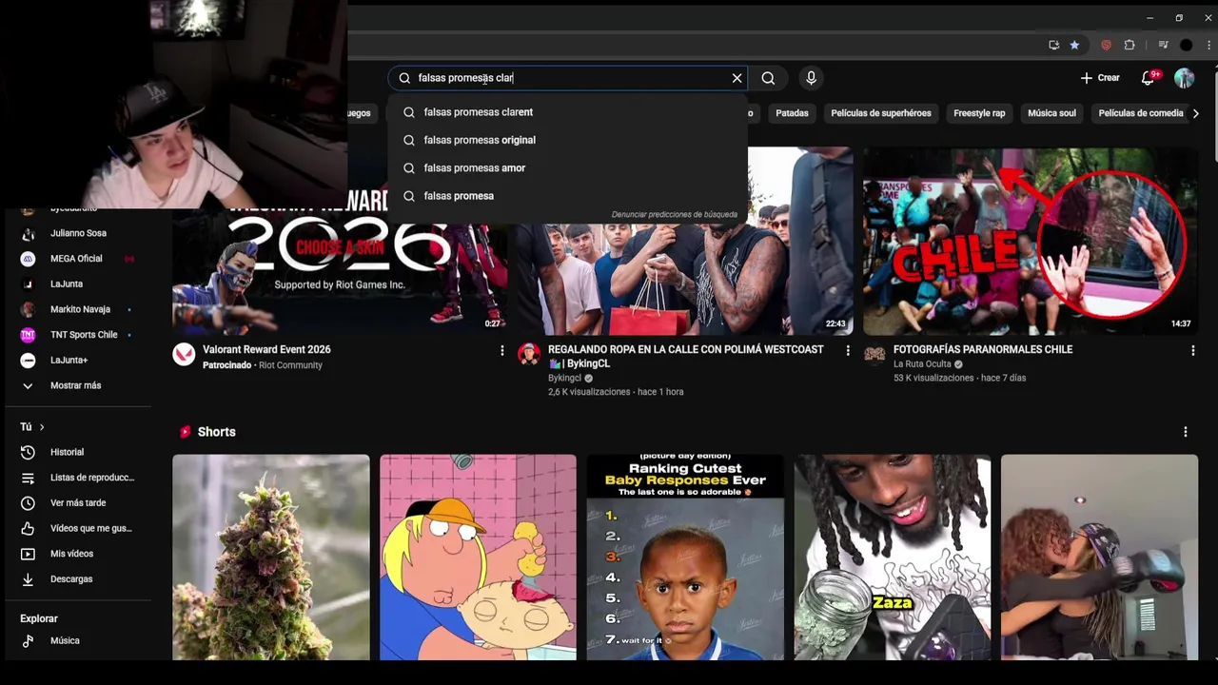
Task: Click the Crear button
Action: [x=1100, y=78]
